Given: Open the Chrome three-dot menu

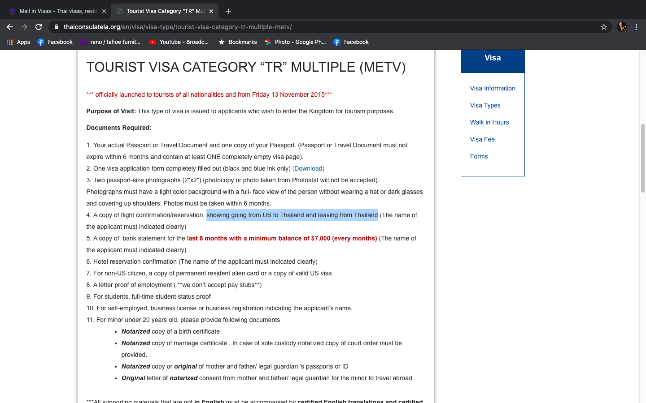Looking at the screenshot, I should point(636,27).
